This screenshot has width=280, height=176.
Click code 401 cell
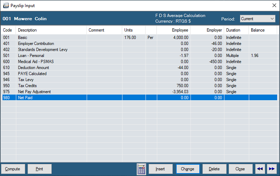pos(6,44)
